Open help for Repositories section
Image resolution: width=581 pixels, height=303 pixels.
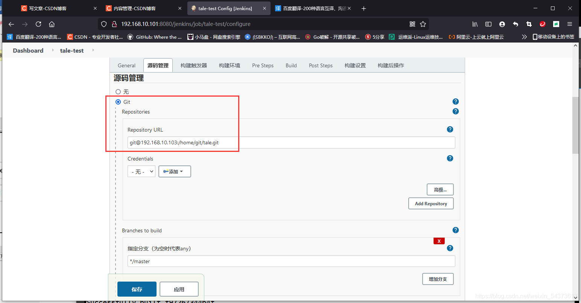pos(456,111)
